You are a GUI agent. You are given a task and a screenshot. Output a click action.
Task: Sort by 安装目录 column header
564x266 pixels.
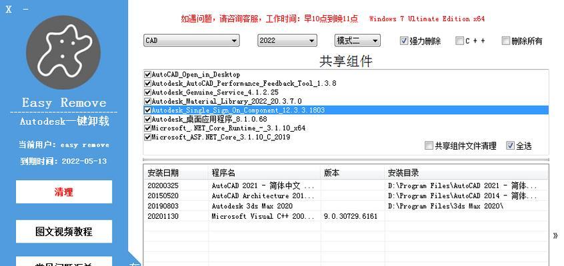coord(467,173)
